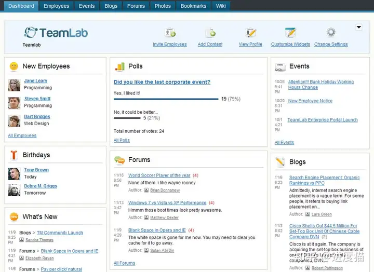Open Debra M. Griggs' photo

pyautogui.click(x=14, y=190)
